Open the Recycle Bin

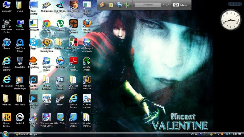point(20,63)
